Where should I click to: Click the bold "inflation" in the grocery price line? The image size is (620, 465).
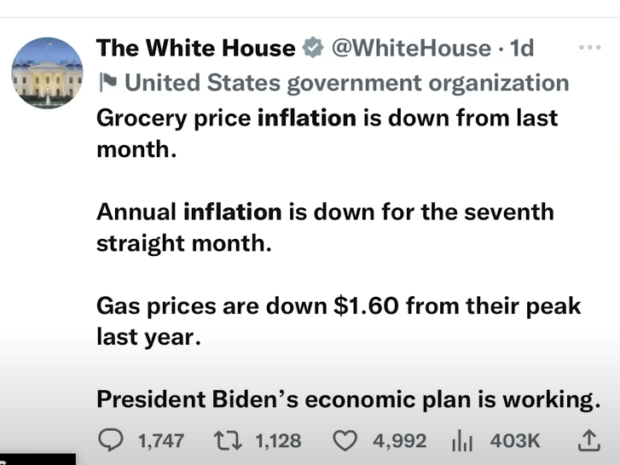coord(306,118)
